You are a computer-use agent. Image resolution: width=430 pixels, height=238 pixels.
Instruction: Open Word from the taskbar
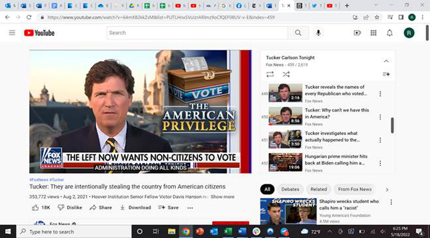(x=242, y=232)
